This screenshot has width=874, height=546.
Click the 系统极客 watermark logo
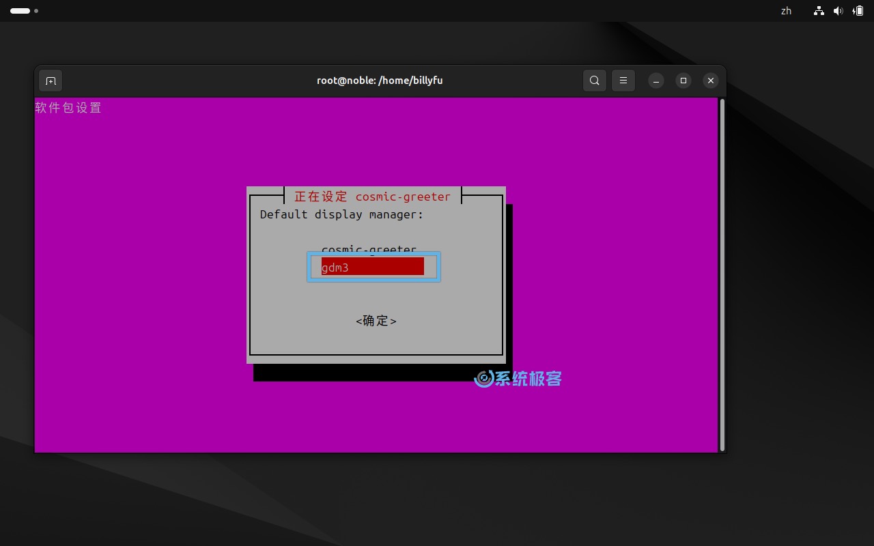pos(518,379)
